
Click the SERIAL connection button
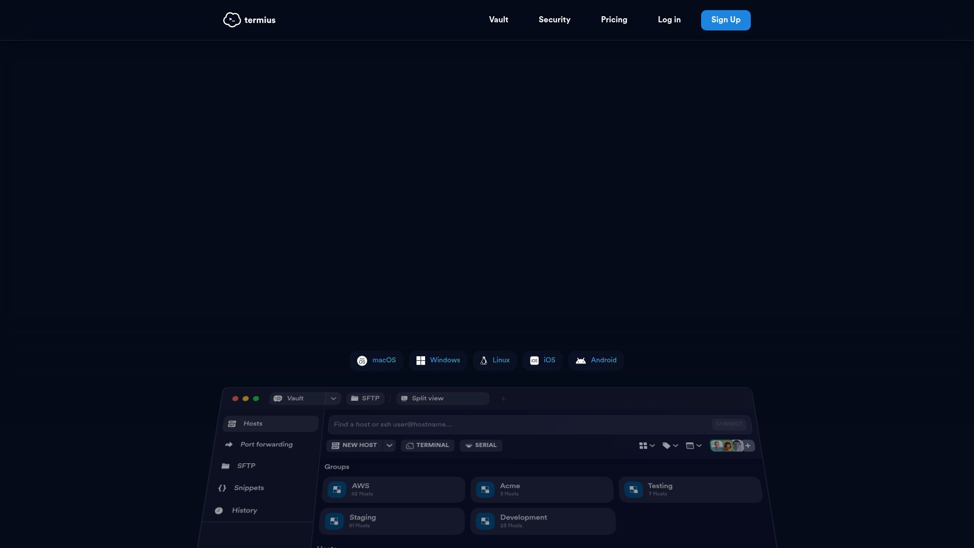coord(481,445)
